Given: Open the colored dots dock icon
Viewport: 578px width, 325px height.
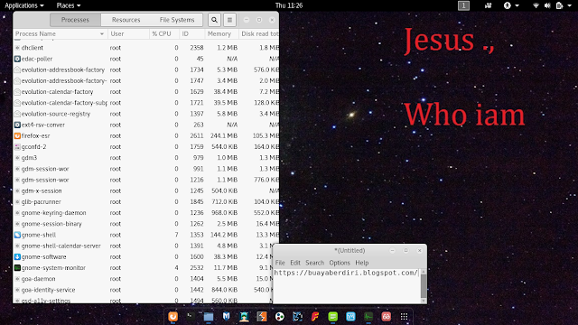Looking at the screenshot, I should (x=280, y=316).
